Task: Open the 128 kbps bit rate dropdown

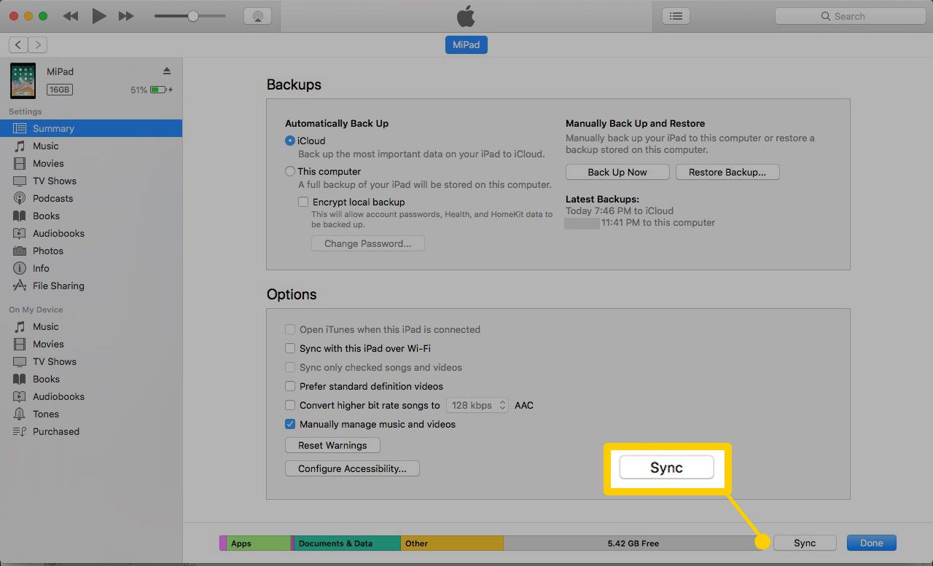Action: pyautogui.click(x=477, y=405)
